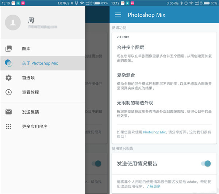The height and width of the screenshot is (194, 219).
Task: Open 更多应用程序 menu entry
Action: tap(35, 127)
